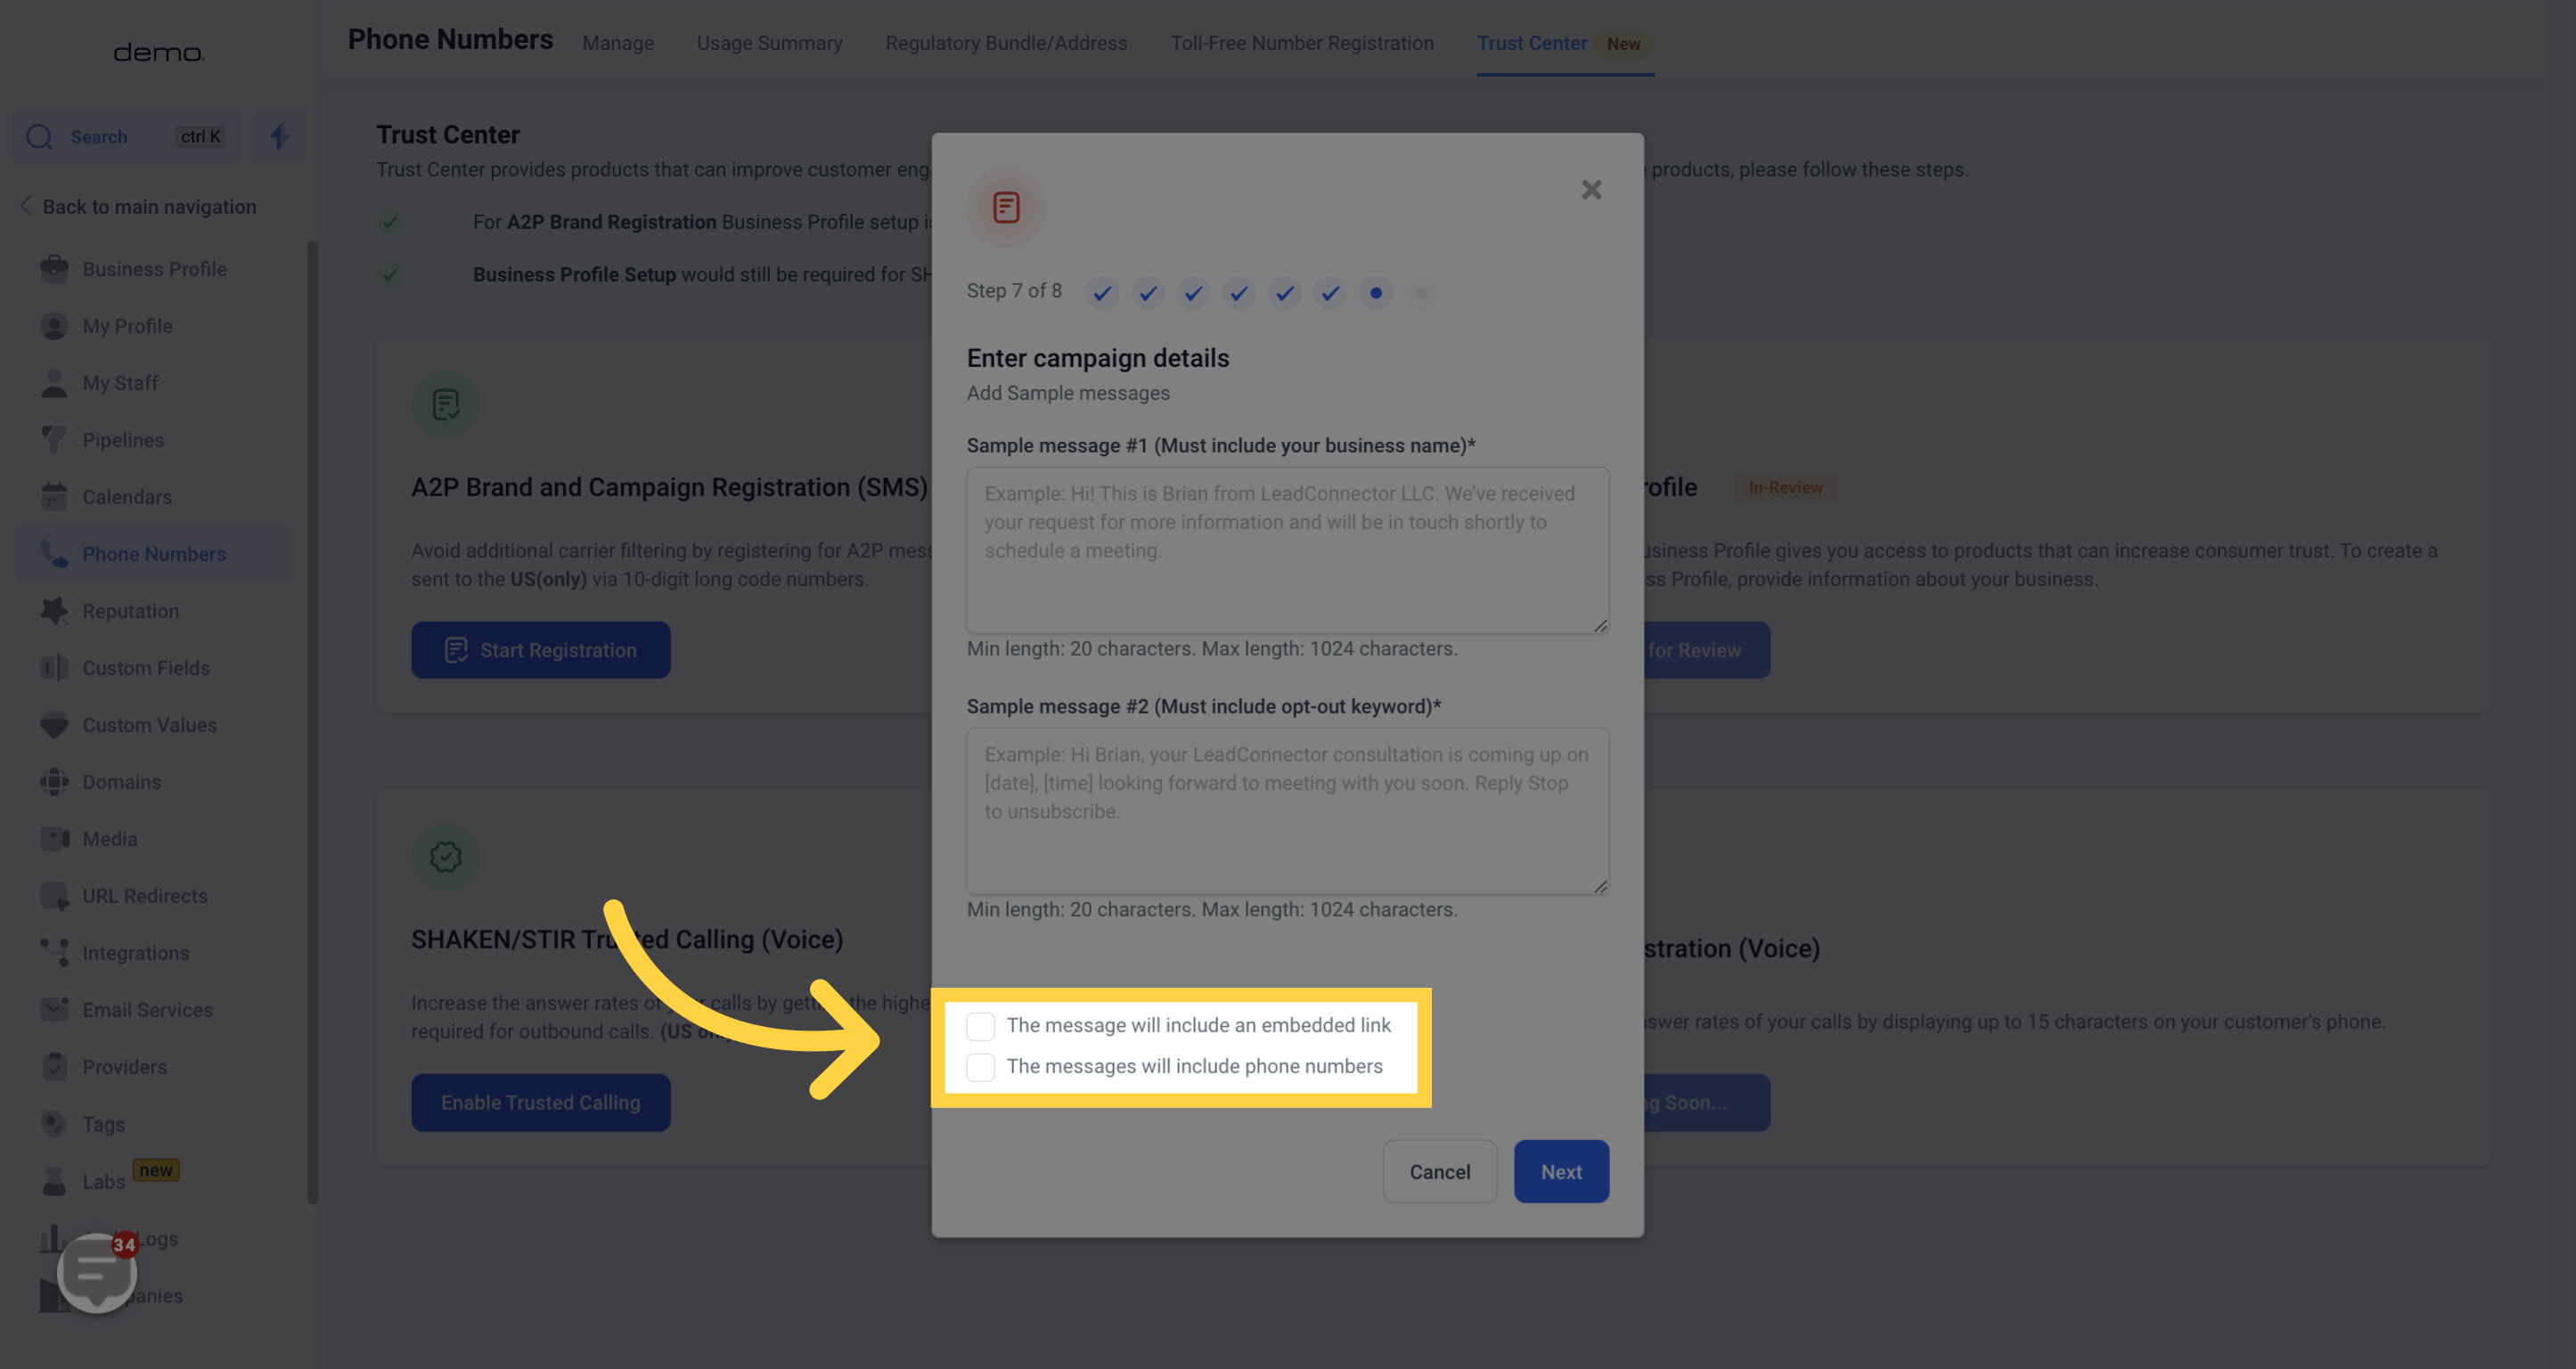Click the A2P campaign registration form icon
Viewport: 2576px width, 1369px height.
[x=1005, y=204]
